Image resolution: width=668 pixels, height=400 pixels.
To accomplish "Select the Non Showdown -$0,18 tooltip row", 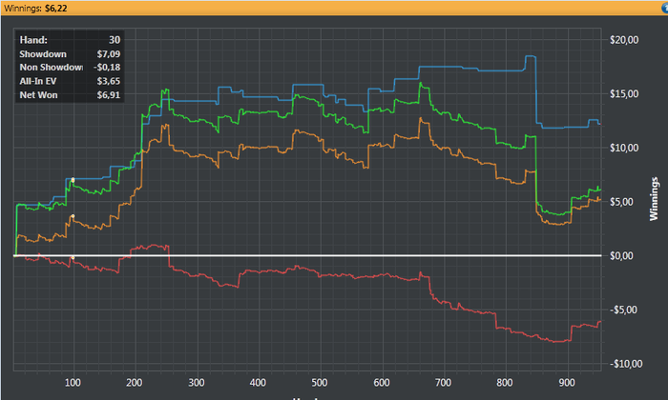I will tap(70, 68).
